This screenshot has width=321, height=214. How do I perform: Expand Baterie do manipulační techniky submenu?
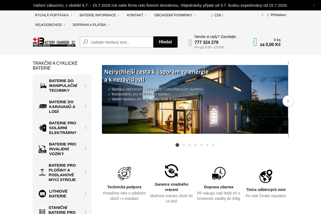click(86, 86)
